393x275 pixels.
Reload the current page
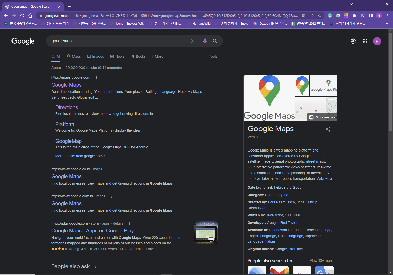coord(22,16)
